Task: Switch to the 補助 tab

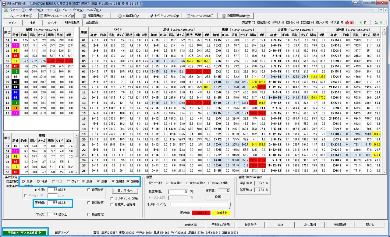Action: (x=32, y=23)
